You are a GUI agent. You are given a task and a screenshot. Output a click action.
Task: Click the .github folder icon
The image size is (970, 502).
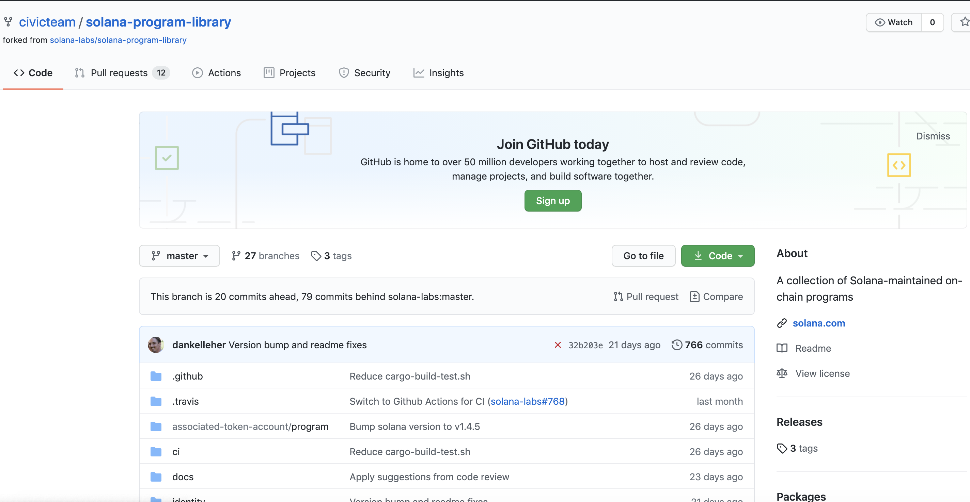coord(156,376)
